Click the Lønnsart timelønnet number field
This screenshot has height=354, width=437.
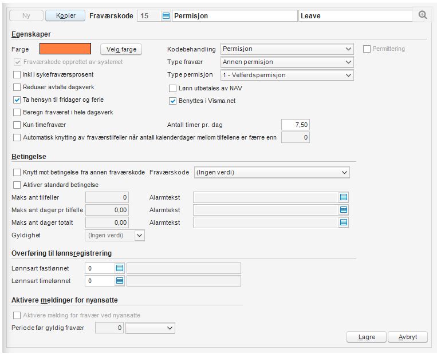100,281
